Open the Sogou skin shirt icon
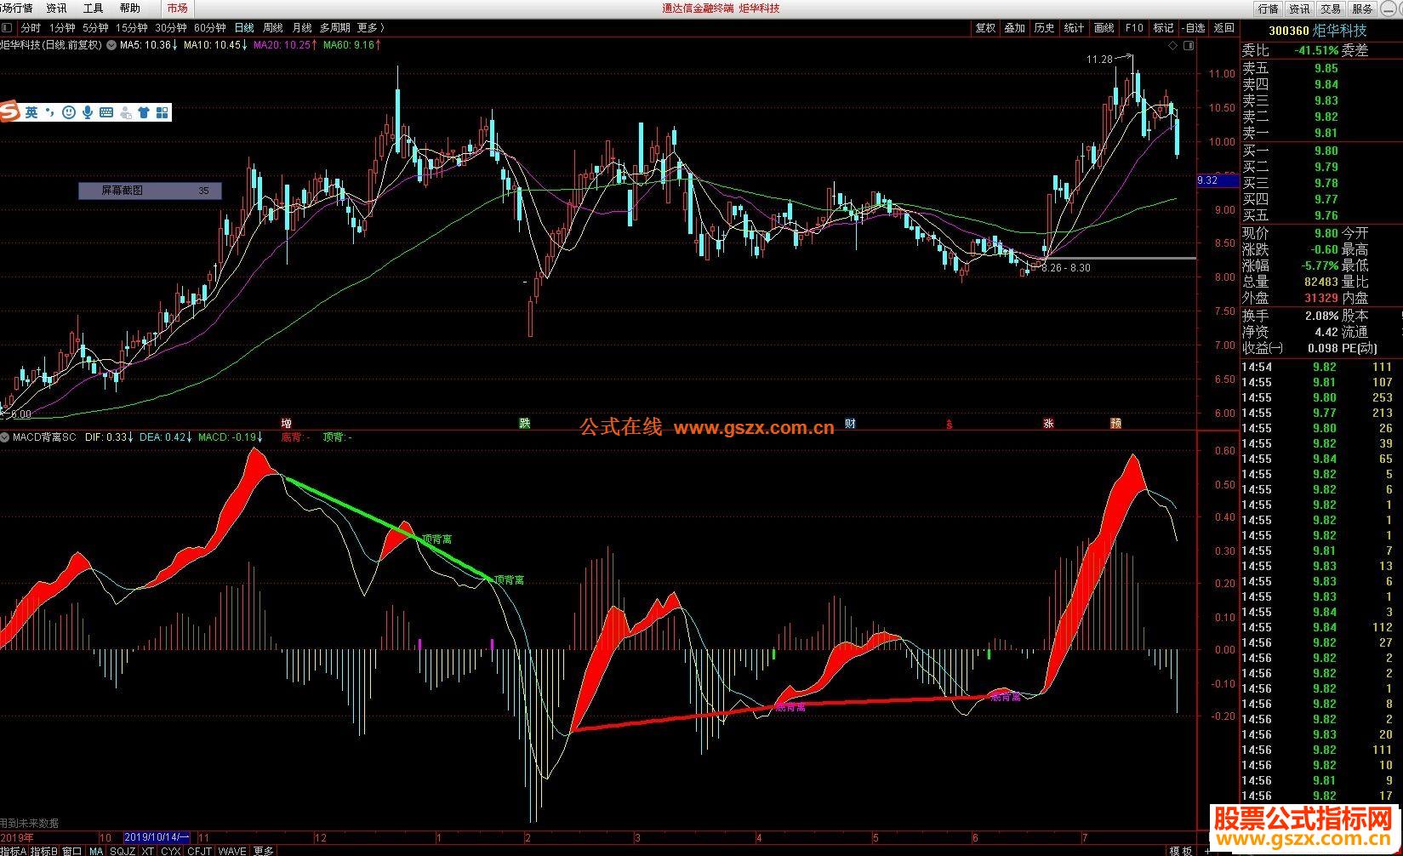This screenshot has width=1403, height=856. tap(144, 112)
